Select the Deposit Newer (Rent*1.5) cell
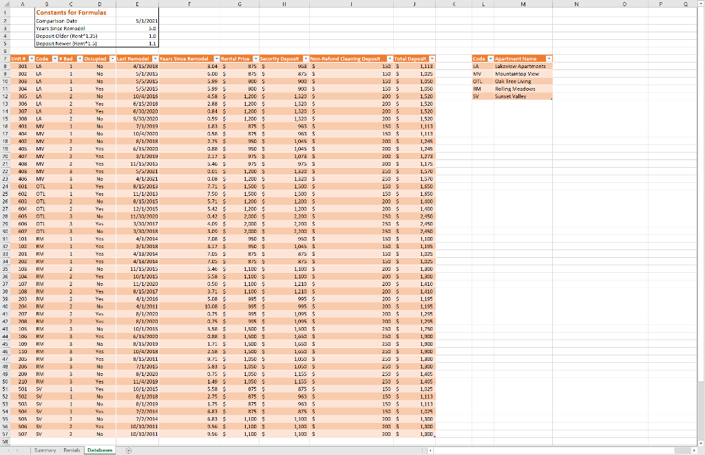 coord(75,43)
